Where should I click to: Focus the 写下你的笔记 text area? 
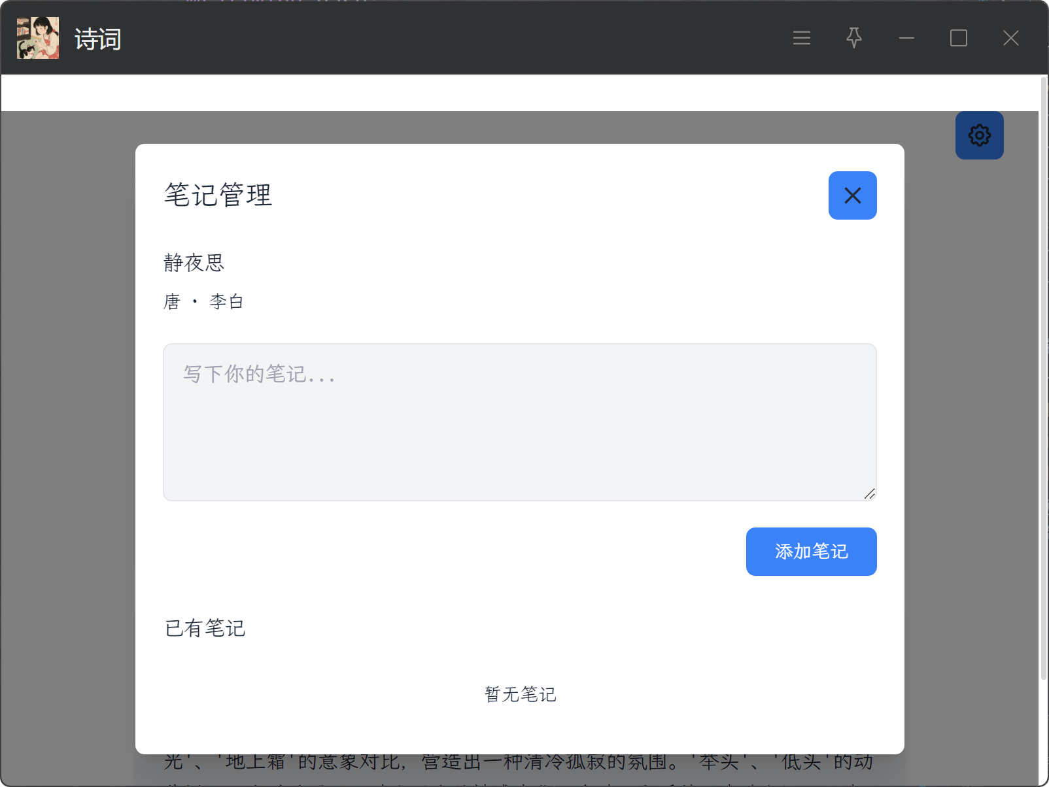click(520, 422)
